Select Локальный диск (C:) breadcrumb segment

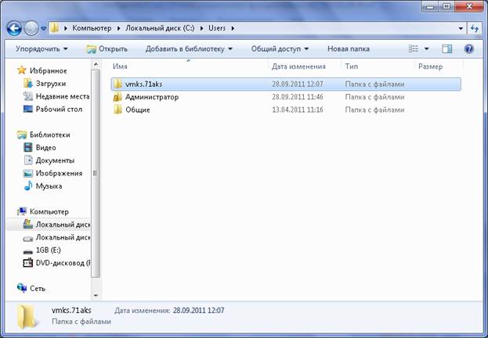(x=160, y=28)
